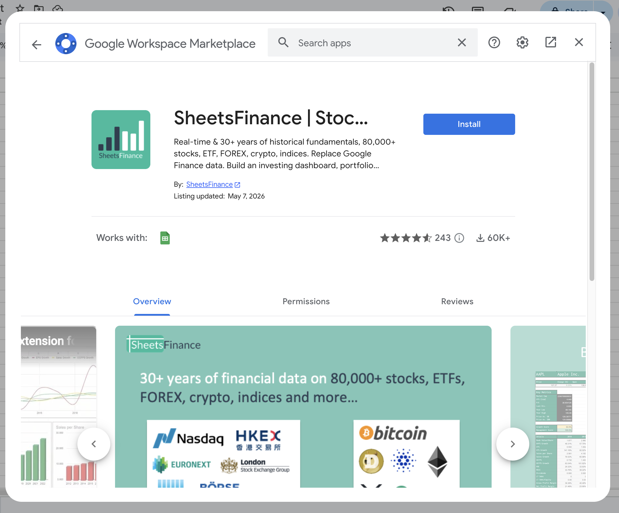Image resolution: width=619 pixels, height=513 pixels.
Task: Click the search magnifier icon
Action: 283,42
